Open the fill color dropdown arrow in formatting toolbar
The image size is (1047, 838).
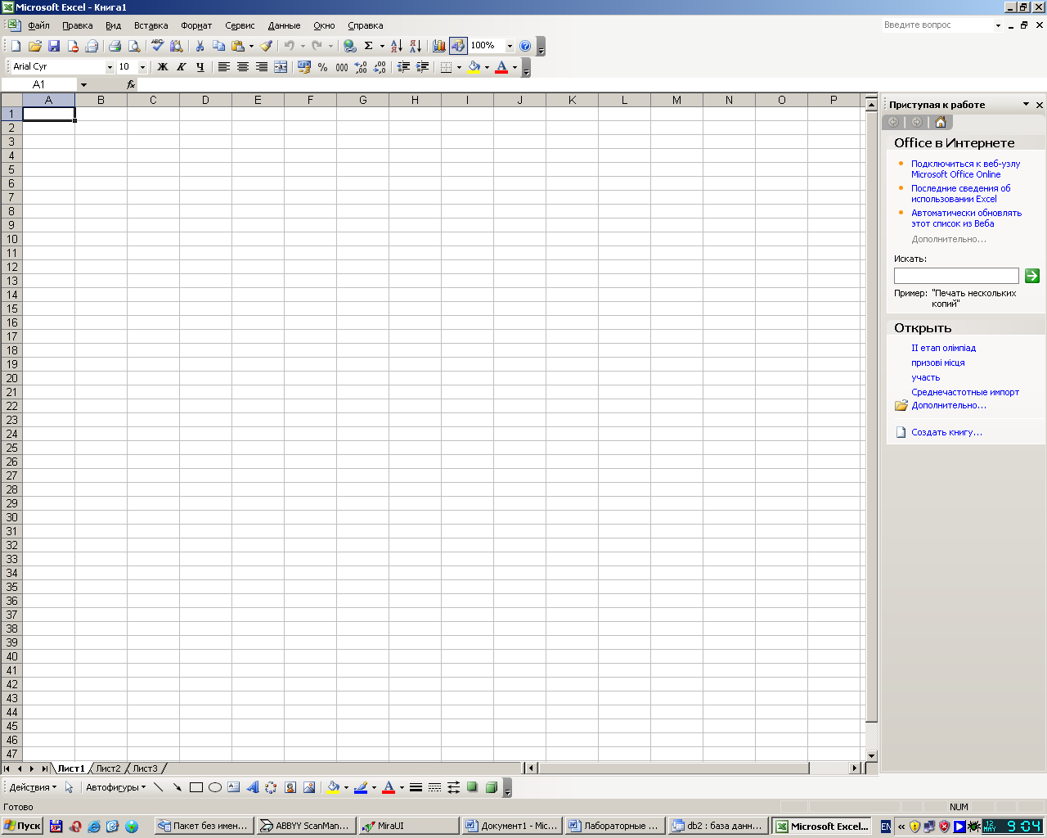[487, 67]
